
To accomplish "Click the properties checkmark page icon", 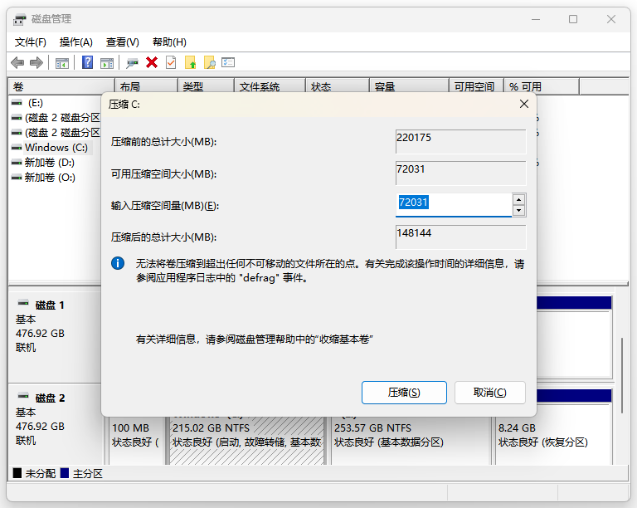I will point(171,62).
